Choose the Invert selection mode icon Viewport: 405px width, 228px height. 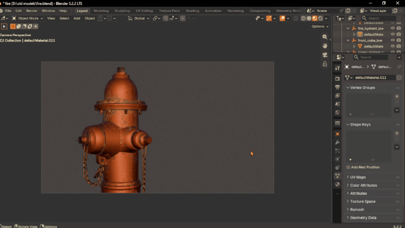coord(30,26)
